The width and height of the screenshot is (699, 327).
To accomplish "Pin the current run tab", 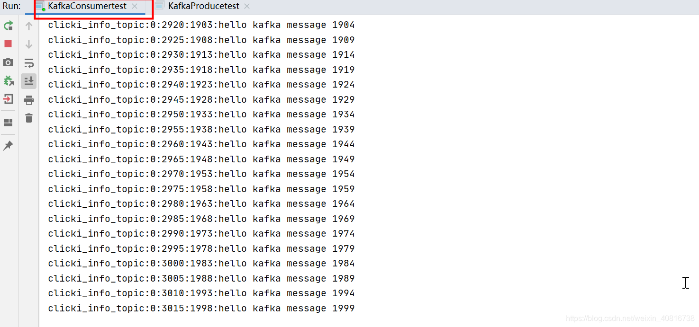I will coord(8,145).
